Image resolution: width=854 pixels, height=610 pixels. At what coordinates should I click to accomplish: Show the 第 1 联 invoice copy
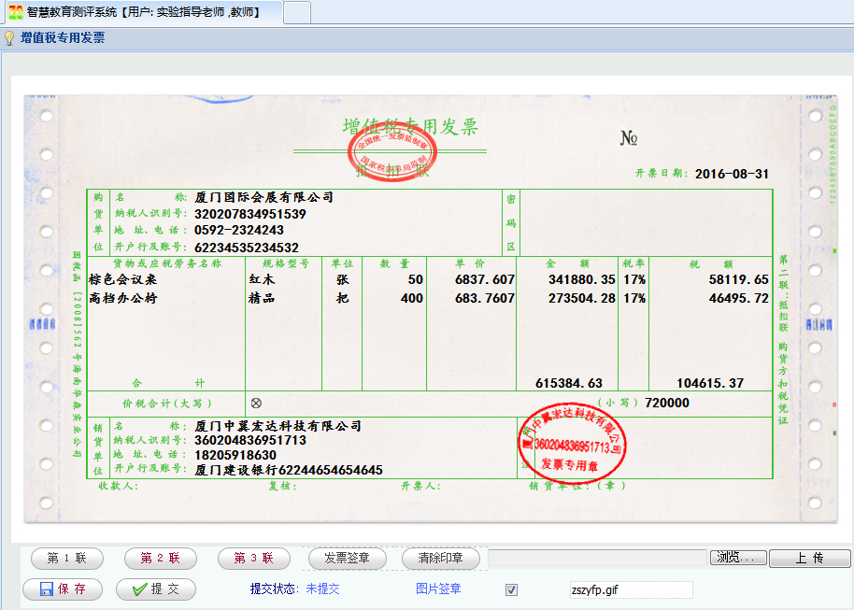coord(67,559)
